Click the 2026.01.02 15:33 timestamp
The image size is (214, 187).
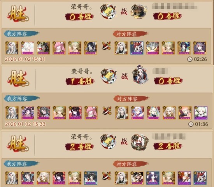[25, 124]
